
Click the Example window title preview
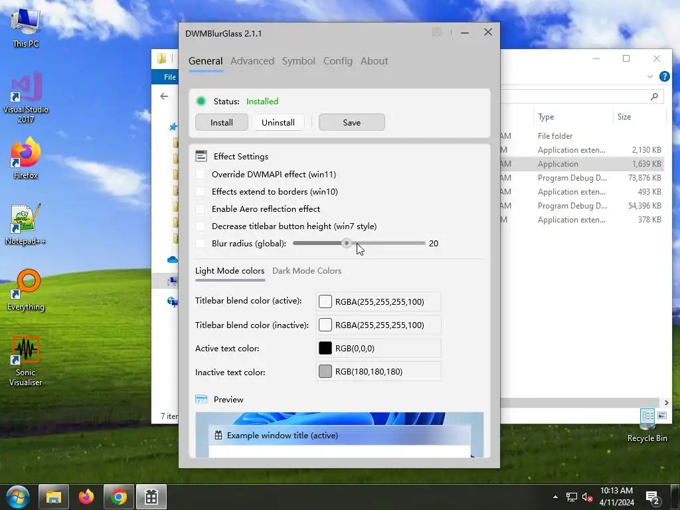point(339,436)
